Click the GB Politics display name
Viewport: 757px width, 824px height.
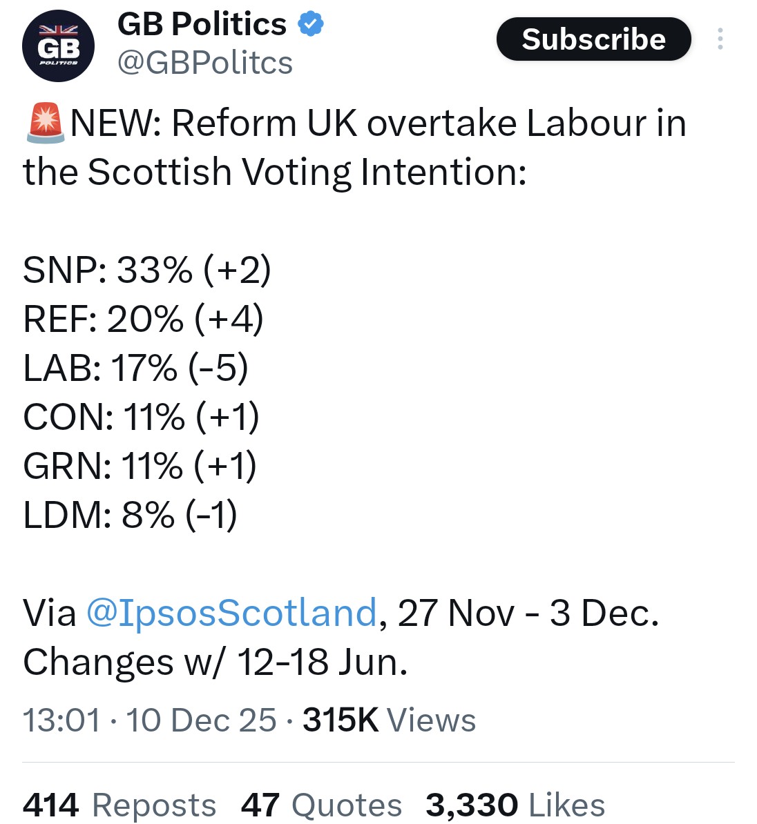202,25
